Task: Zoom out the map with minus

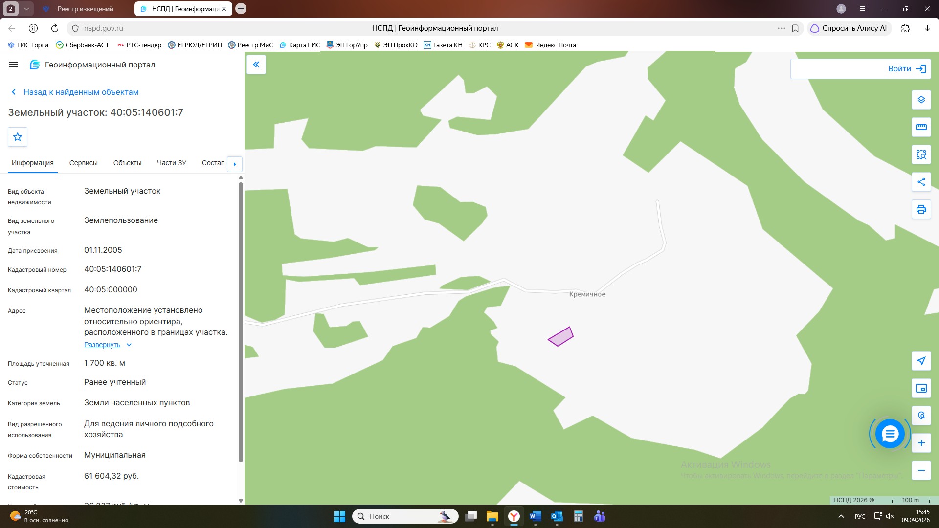Action: coord(921,470)
